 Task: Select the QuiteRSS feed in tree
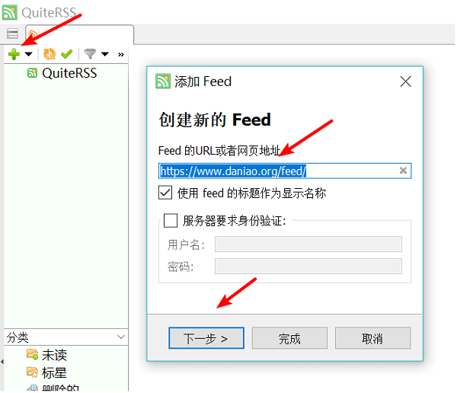tap(62, 73)
